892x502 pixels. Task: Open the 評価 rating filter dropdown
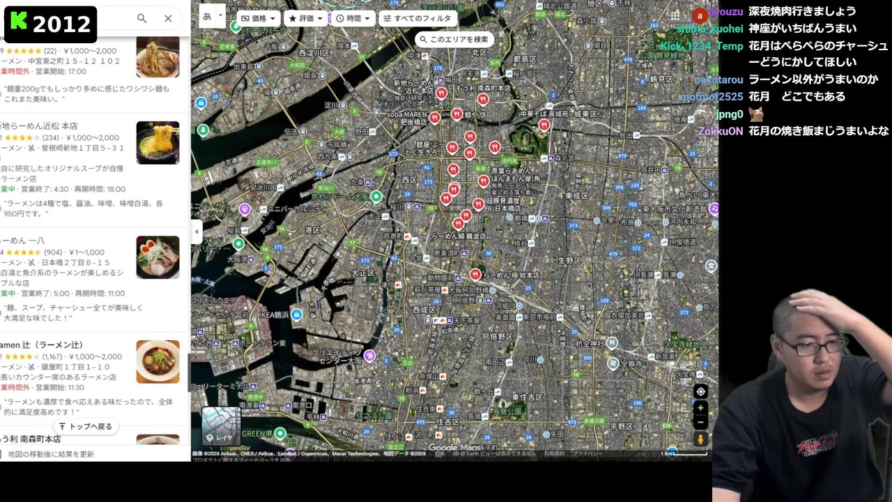pyautogui.click(x=307, y=18)
